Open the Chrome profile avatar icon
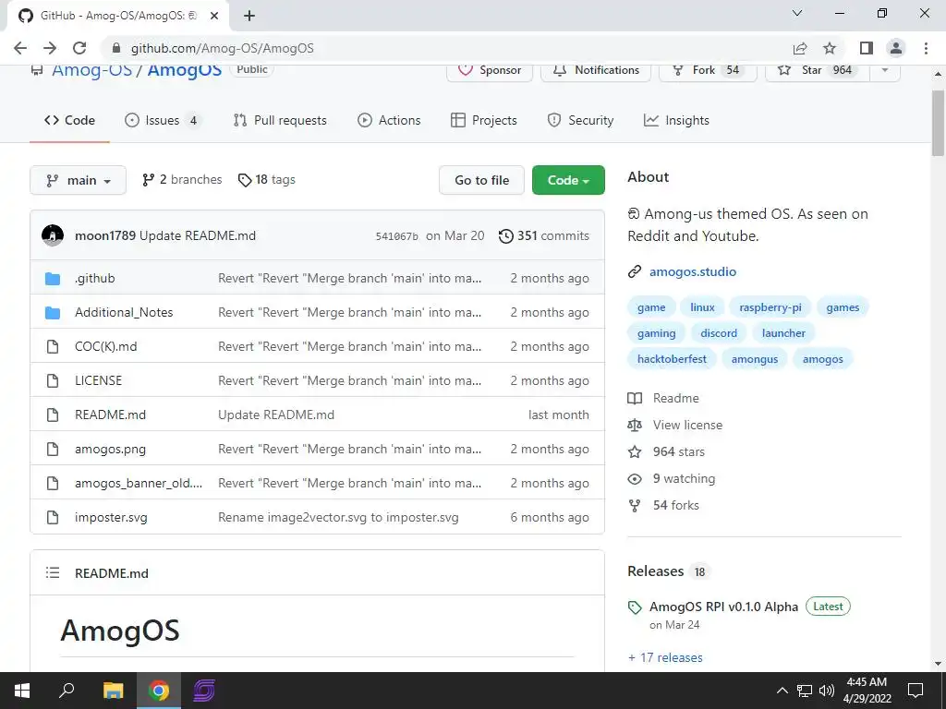946x709 pixels. click(x=896, y=48)
